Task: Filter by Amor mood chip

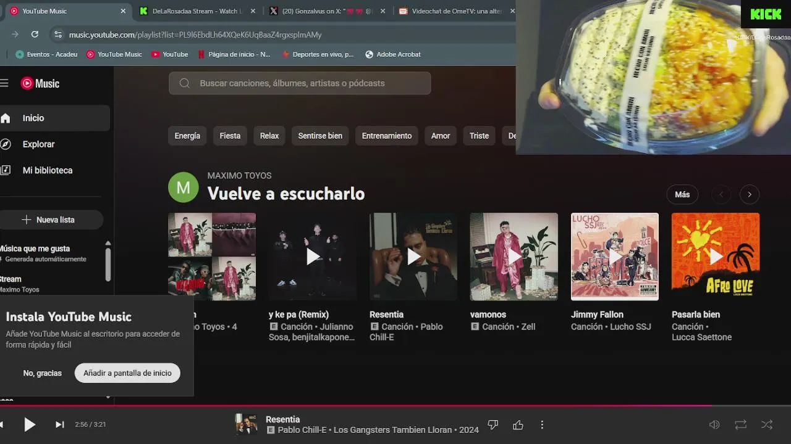Action: (441, 136)
